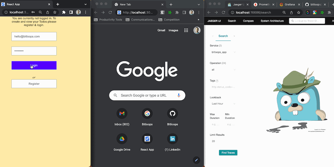Click the voice search microphone icon
The image size is (334, 167).
tap(179, 96)
